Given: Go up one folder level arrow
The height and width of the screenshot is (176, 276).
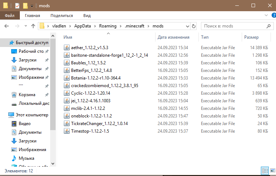Looking at the screenshot, I should pos(33,26).
